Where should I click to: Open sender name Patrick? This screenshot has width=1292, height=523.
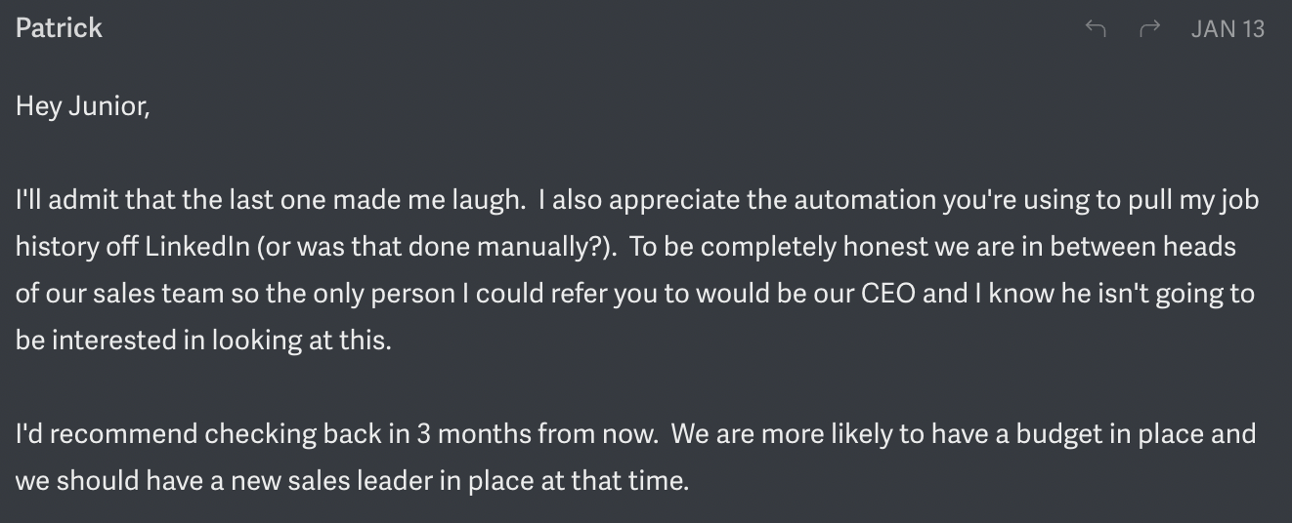pyautogui.click(x=59, y=27)
